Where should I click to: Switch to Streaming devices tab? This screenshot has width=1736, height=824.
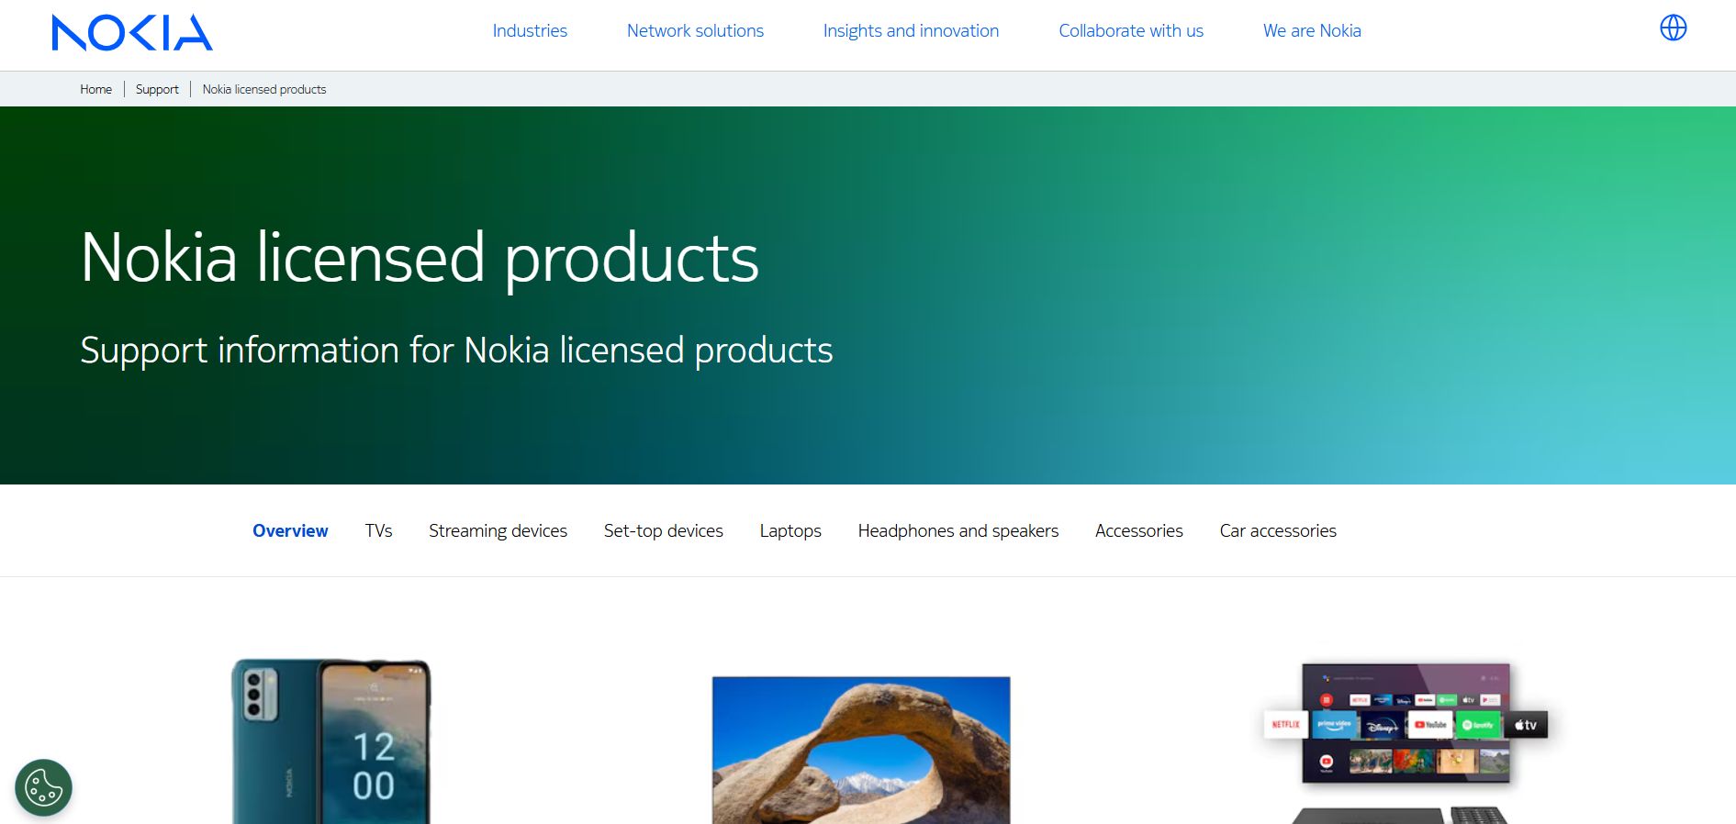pos(498,530)
